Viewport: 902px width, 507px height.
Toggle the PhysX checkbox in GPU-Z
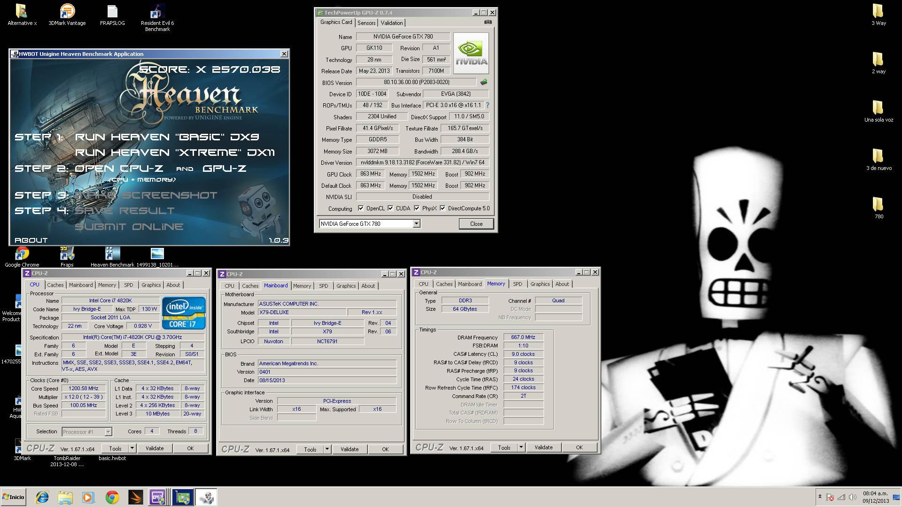[x=417, y=208]
